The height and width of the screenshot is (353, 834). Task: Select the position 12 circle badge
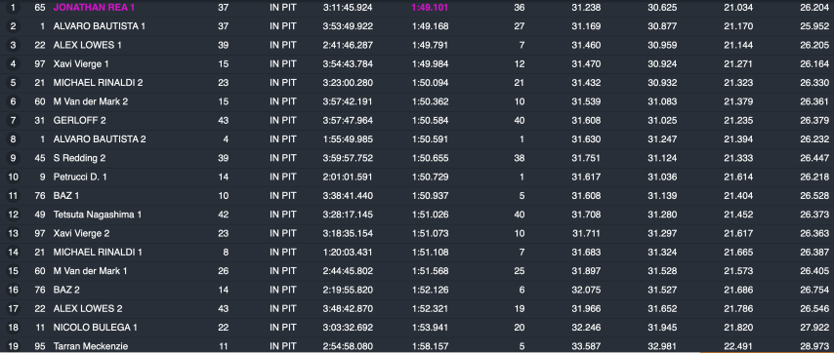click(13, 215)
